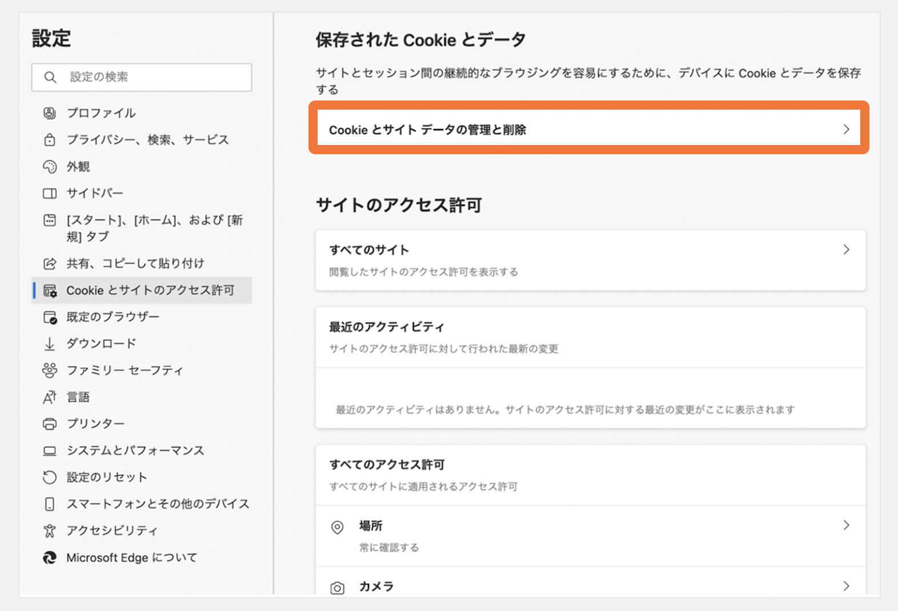Viewport: 898px width, 611px height.
Task: Click the カメラ camera icon
Action: coord(338,588)
